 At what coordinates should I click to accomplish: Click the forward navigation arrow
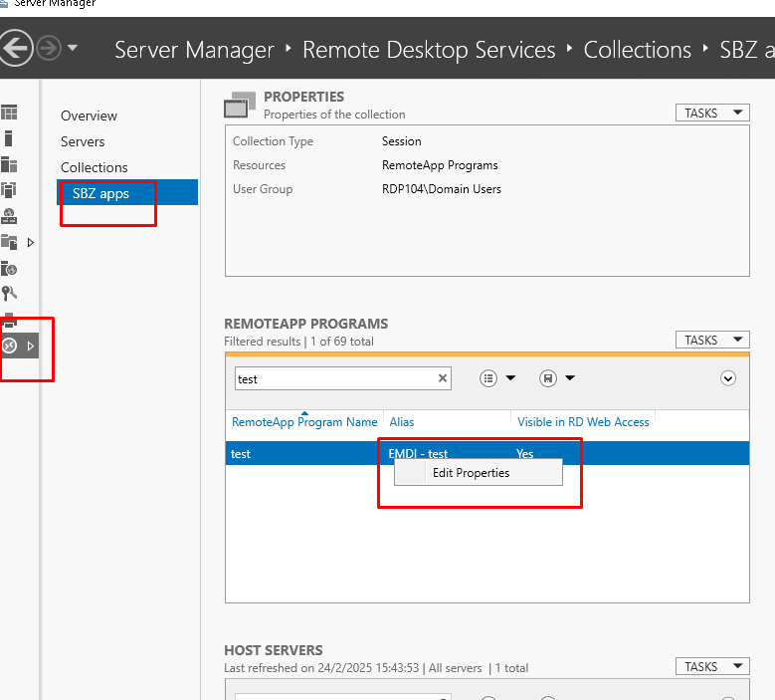tap(49, 48)
